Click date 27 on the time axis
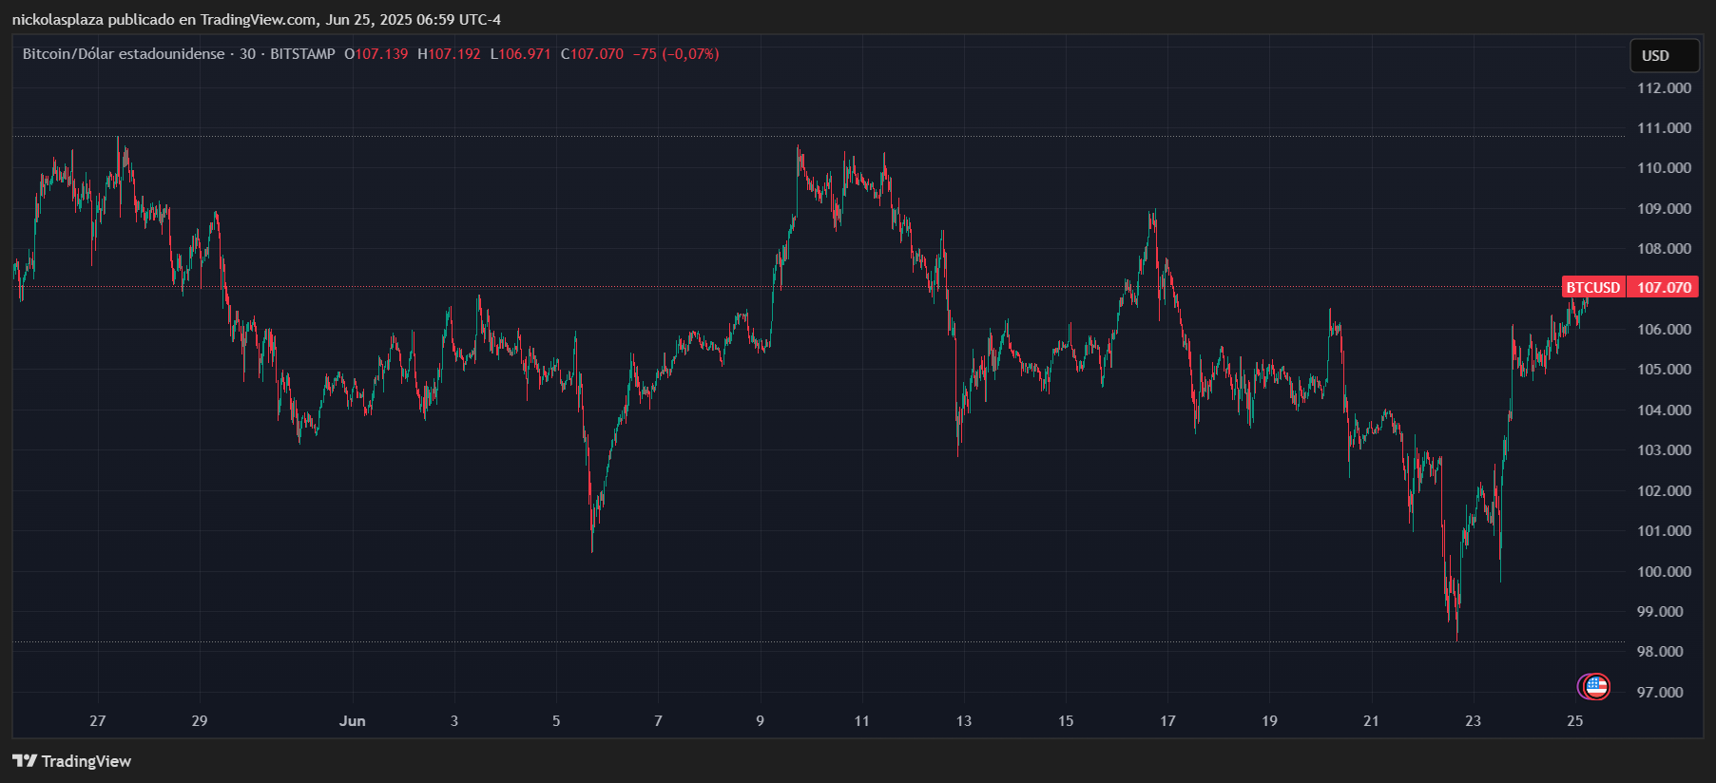Image resolution: width=1716 pixels, height=783 pixels. coord(97,720)
